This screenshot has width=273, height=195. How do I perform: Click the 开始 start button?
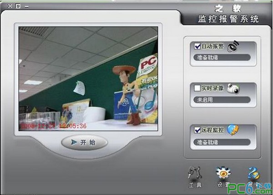coord(85,142)
